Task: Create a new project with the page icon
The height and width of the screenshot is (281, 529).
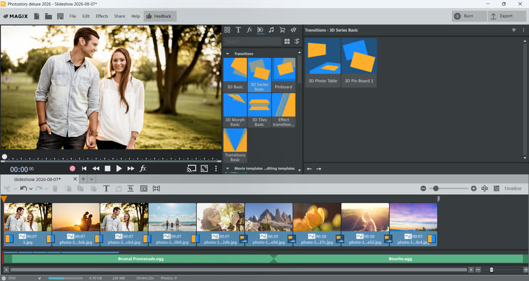Action: click(37, 16)
